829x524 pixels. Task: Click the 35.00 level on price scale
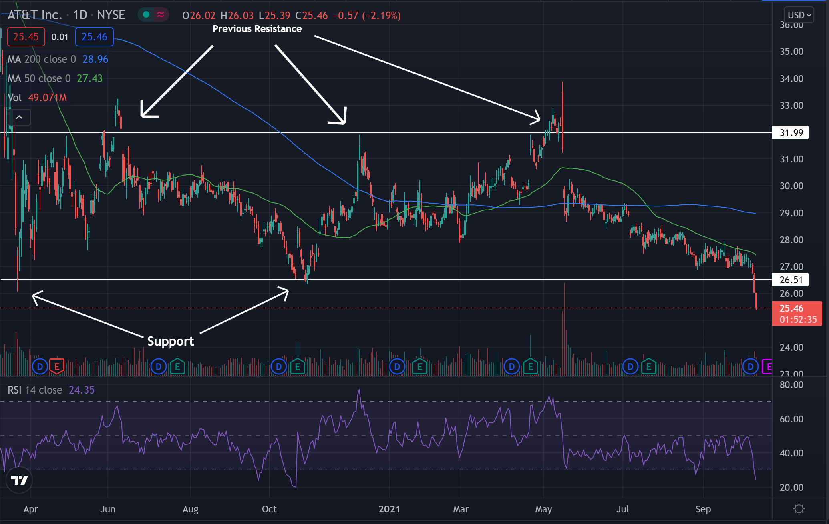791,52
